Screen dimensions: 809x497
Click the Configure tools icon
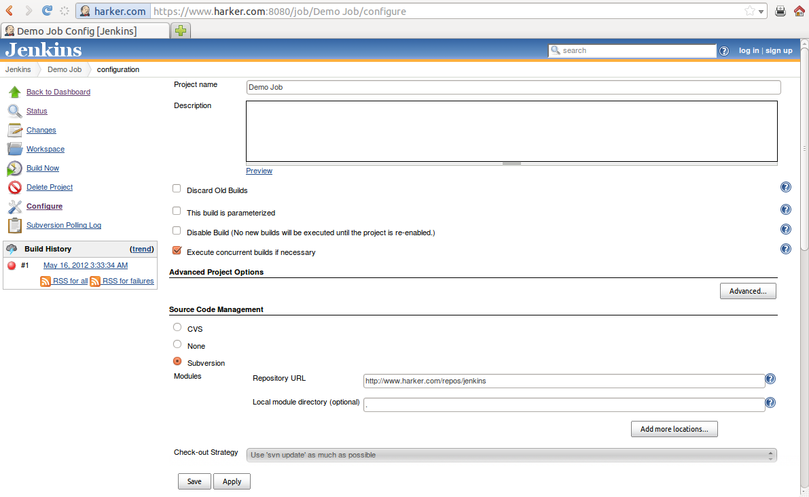point(15,207)
